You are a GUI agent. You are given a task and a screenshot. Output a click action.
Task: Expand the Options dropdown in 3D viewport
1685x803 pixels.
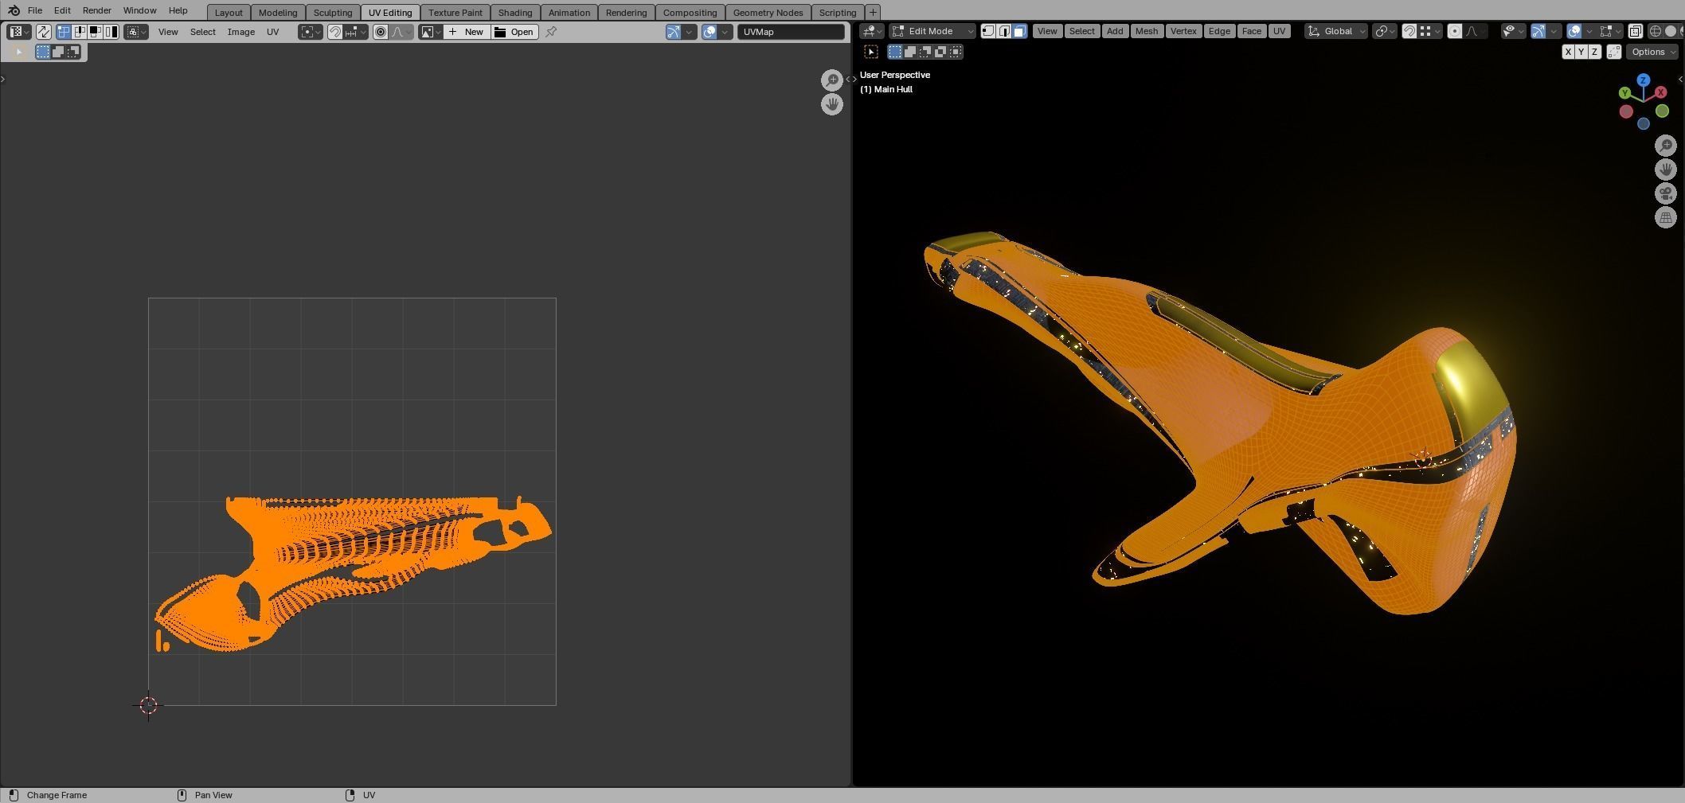(1652, 52)
